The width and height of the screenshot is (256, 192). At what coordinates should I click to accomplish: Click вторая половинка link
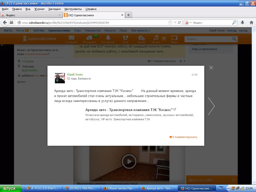36,54
